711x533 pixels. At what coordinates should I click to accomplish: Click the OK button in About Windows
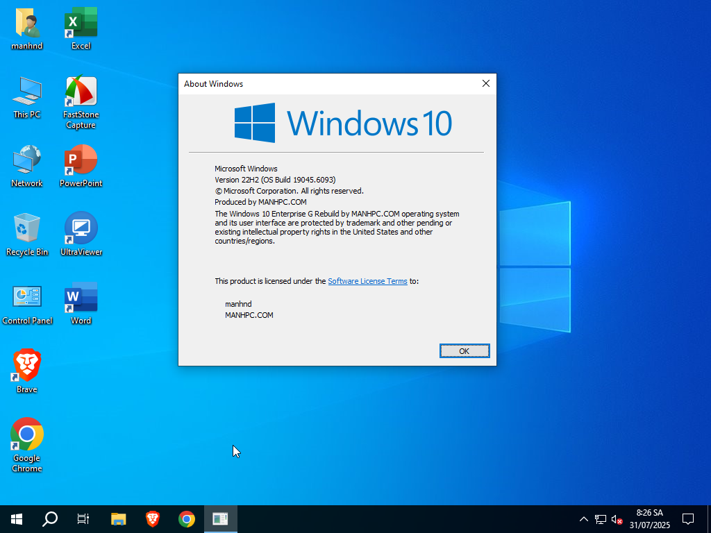465,351
